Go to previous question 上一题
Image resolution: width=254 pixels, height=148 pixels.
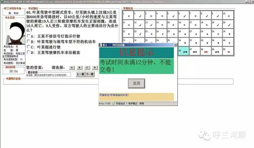pyautogui.click(x=80, y=74)
